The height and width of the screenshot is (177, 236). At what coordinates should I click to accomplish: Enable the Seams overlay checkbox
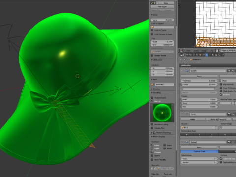(152, 156)
